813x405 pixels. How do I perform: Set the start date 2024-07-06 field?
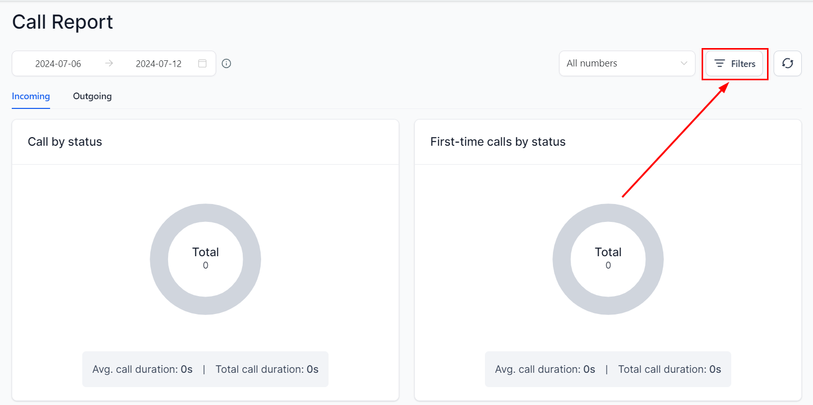pos(58,64)
